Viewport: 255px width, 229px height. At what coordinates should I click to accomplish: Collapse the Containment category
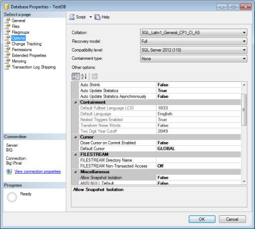click(75, 102)
